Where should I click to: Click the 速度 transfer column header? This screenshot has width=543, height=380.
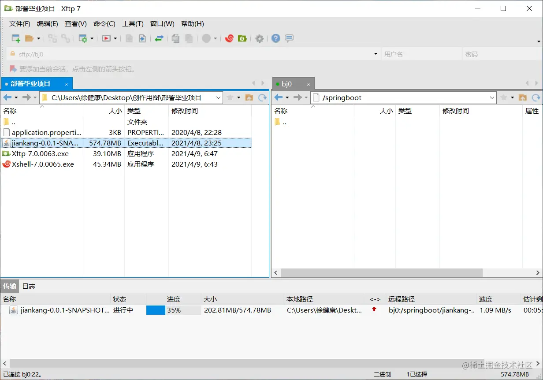pyautogui.click(x=499, y=299)
